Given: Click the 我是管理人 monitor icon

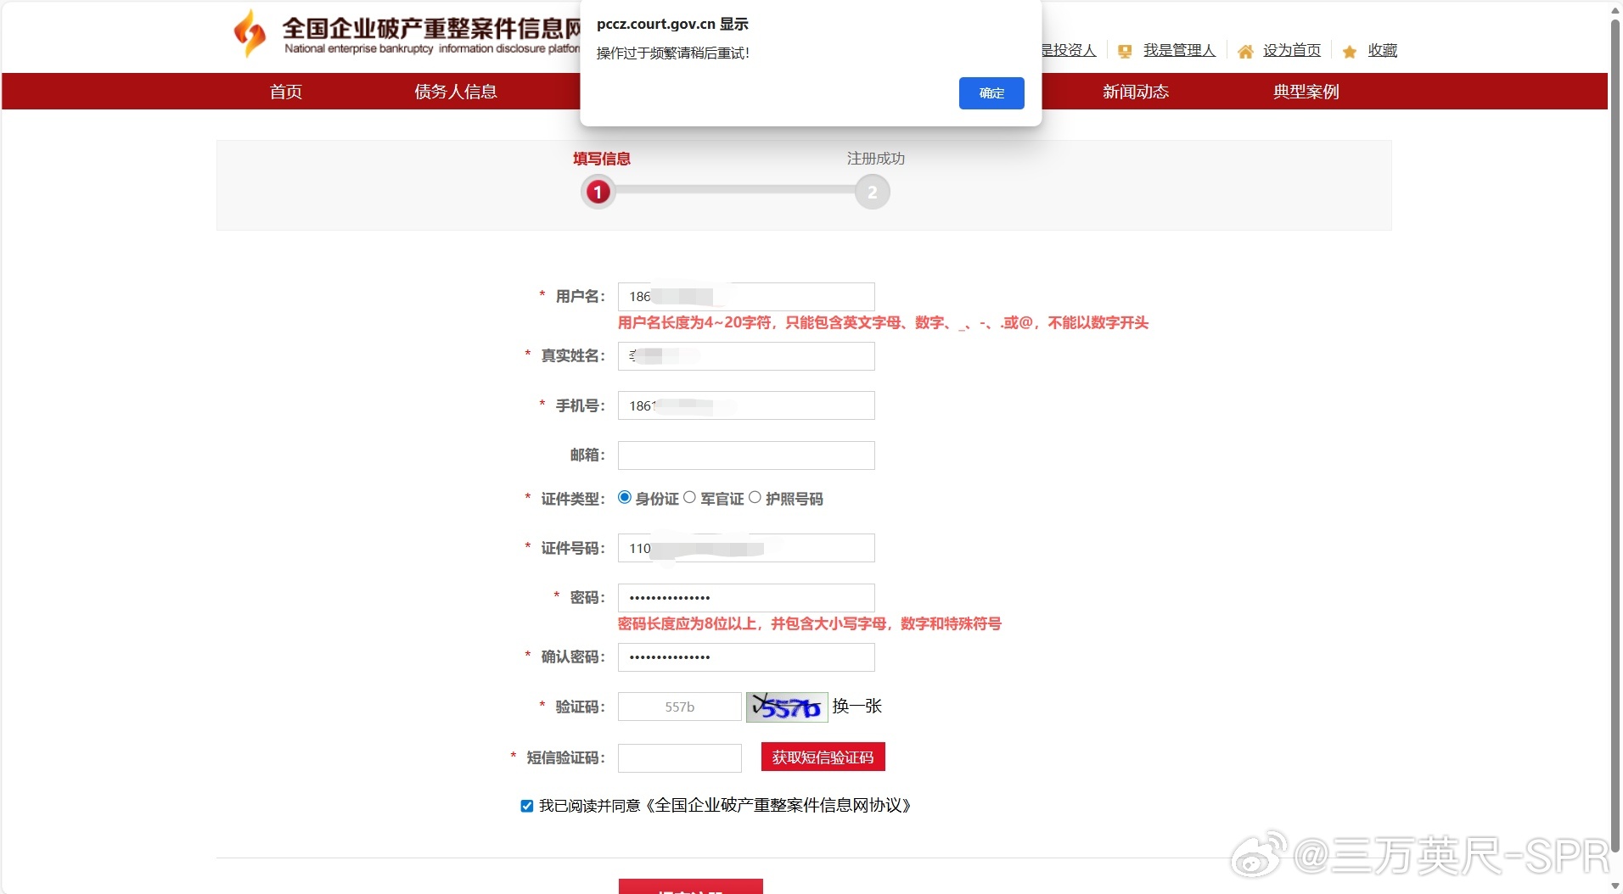Looking at the screenshot, I should pos(1125,52).
